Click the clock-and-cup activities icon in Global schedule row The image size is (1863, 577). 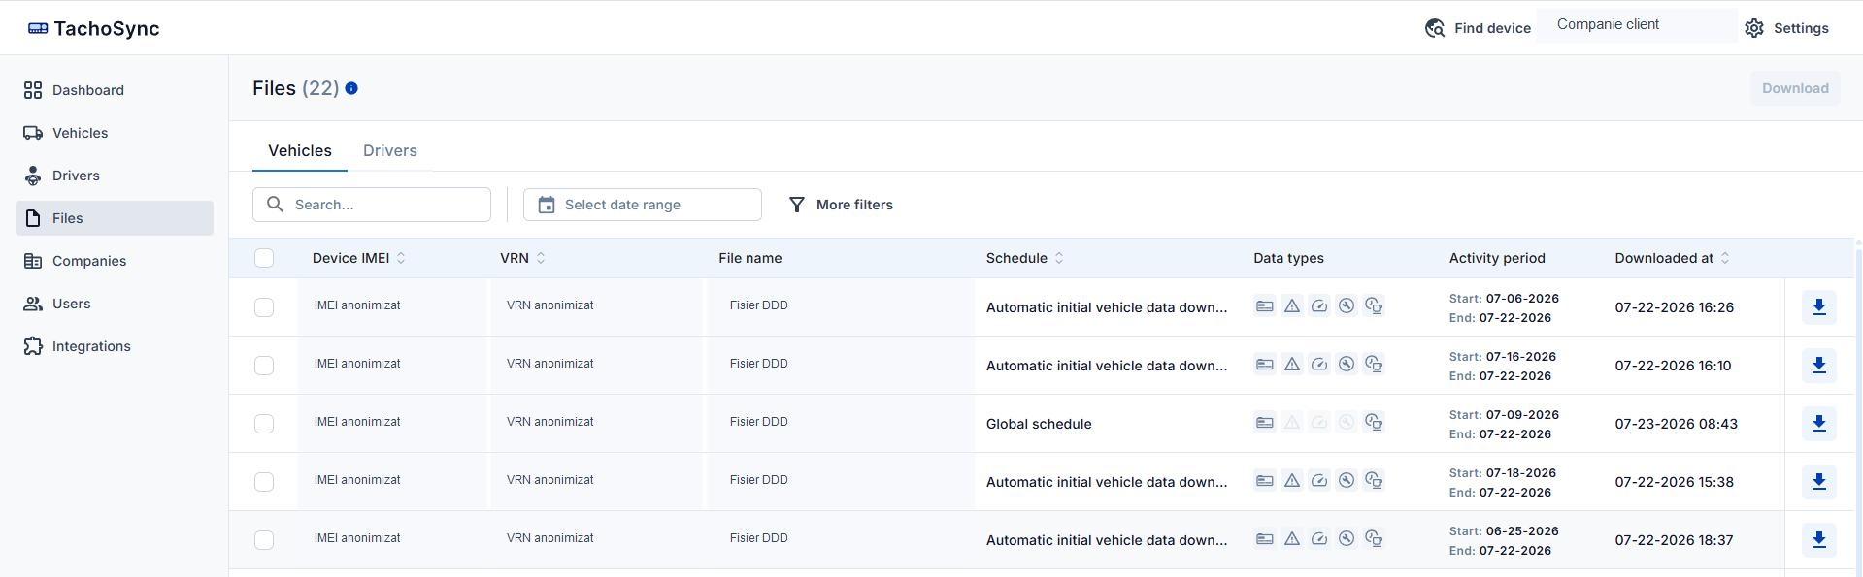pyautogui.click(x=1374, y=423)
